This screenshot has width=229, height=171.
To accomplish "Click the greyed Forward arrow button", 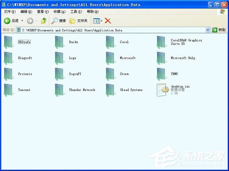I will point(30,21).
